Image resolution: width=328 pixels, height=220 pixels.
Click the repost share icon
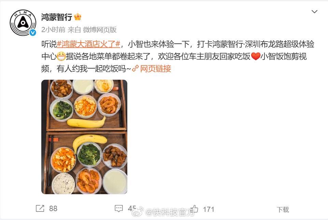coord(40,208)
